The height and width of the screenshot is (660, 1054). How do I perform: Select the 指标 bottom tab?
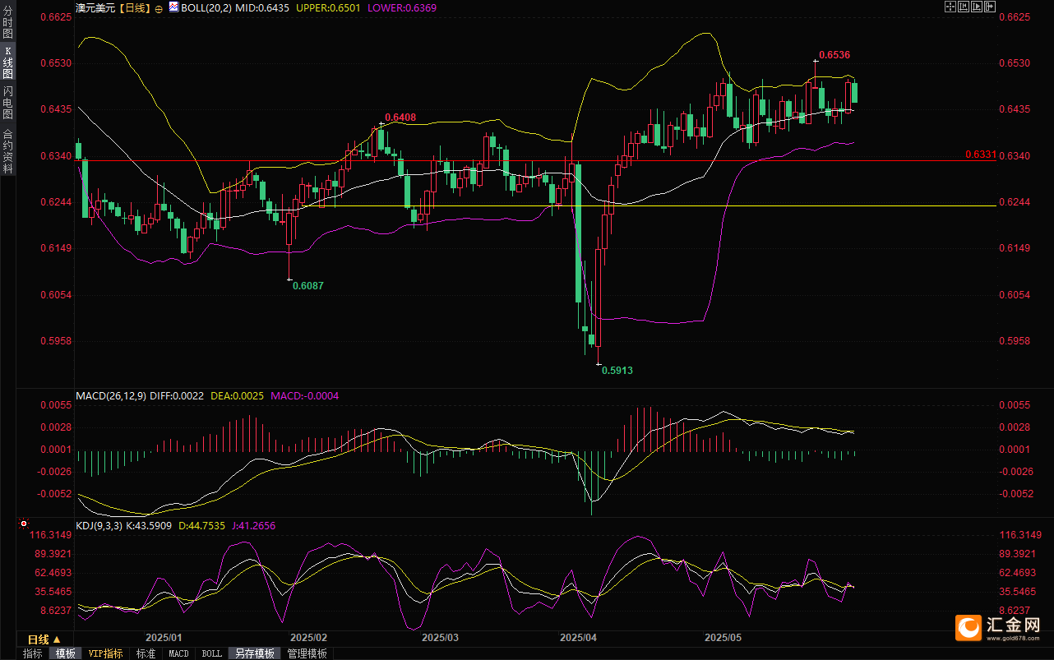point(33,653)
